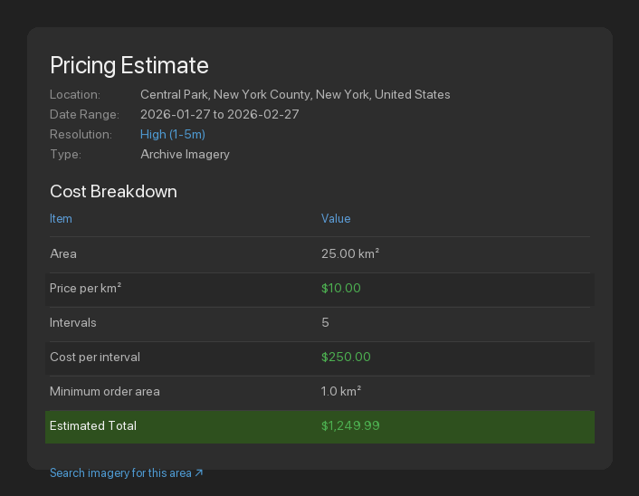The height and width of the screenshot is (496, 639).
Task: Click the Cost Breakdown heading
Action: coord(113,191)
